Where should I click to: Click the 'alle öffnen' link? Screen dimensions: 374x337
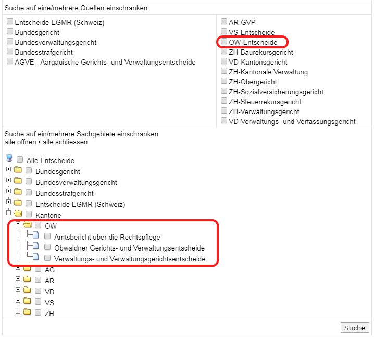pos(20,142)
